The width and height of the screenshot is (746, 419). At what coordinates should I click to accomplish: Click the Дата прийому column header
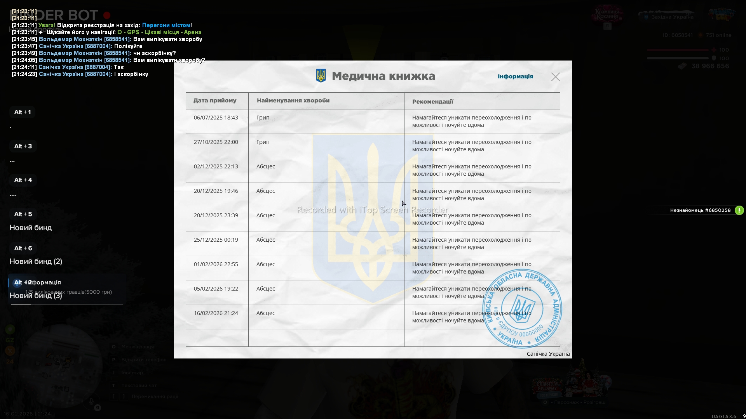pyautogui.click(x=215, y=100)
